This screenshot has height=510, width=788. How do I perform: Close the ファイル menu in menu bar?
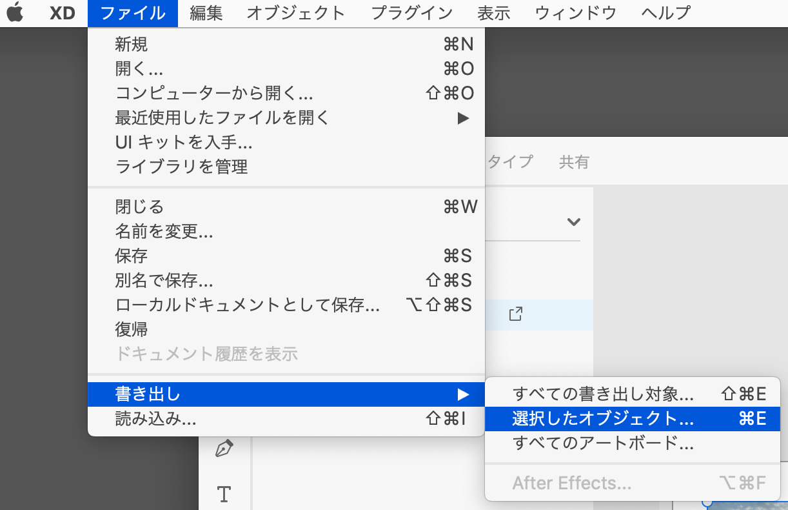pyautogui.click(x=133, y=12)
